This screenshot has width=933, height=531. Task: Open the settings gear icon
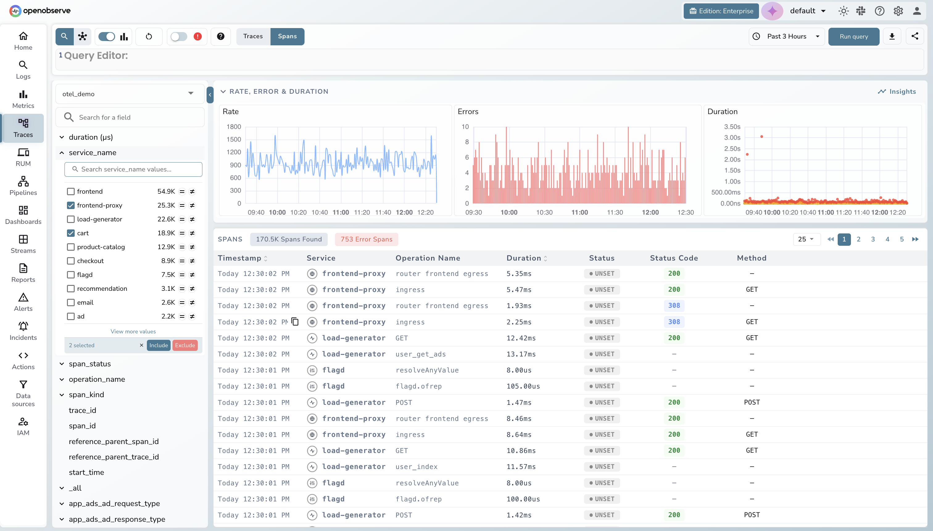click(x=898, y=11)
